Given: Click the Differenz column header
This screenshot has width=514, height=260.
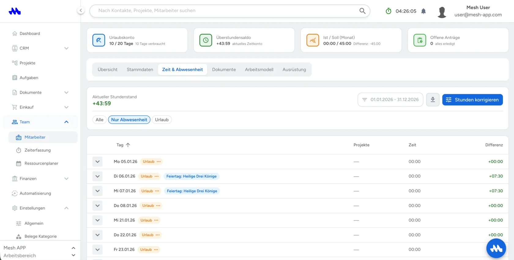Looking at the screenshot, I should 494,145.
